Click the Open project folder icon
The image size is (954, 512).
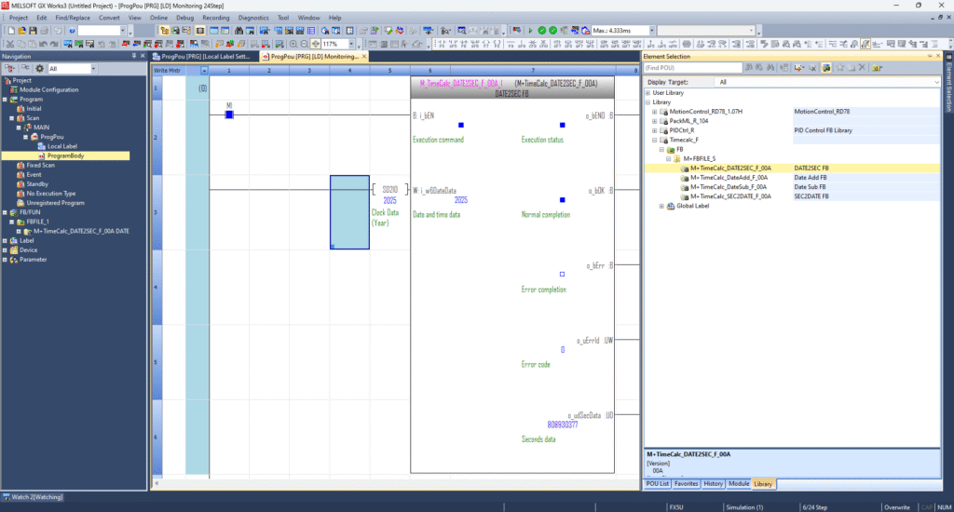point(22,31)
